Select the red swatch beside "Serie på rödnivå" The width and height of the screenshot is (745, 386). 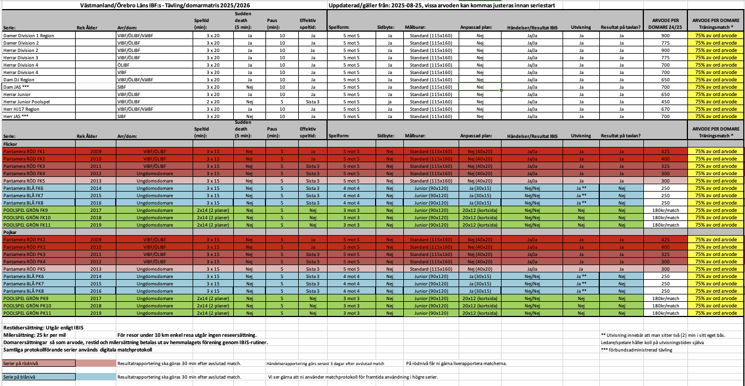tap(95, 363)
